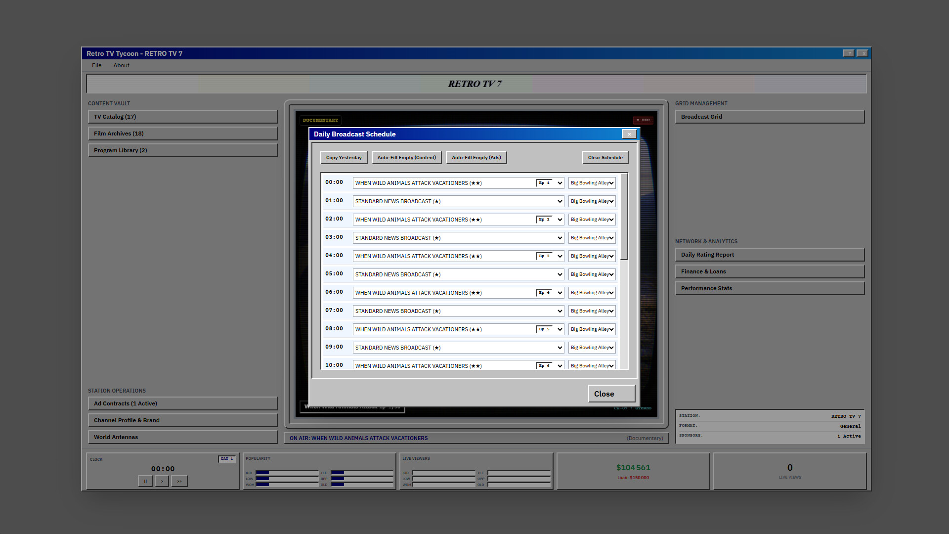The height and width of the screenshot is (534, 949).
Task: Open Film Archives (18) in the main window
Action: [183, 133]
